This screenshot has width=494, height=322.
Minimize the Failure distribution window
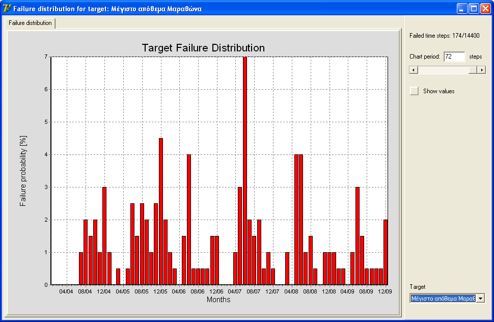pos(462,9)
